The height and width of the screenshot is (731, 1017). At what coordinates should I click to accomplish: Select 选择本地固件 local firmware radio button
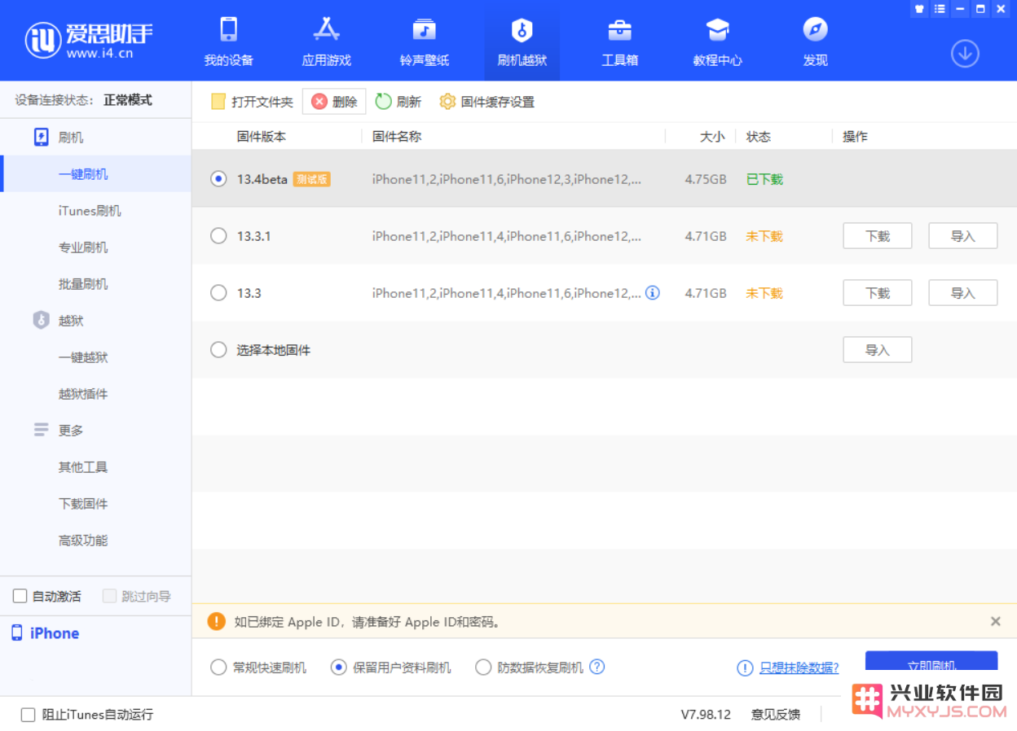(218, 350)
